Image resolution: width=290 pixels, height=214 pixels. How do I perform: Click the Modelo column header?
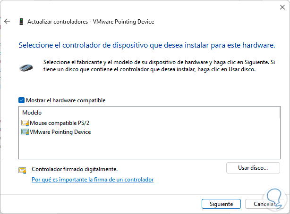coord(32,113)
